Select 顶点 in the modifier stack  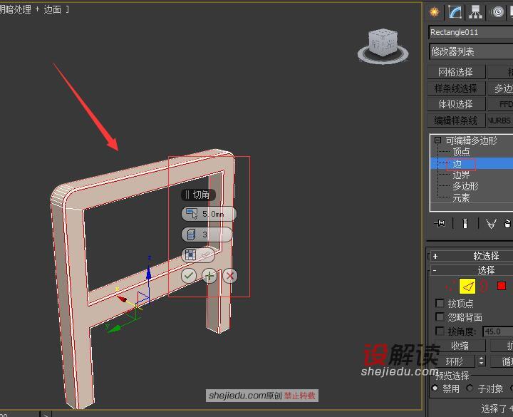[461, 152]
